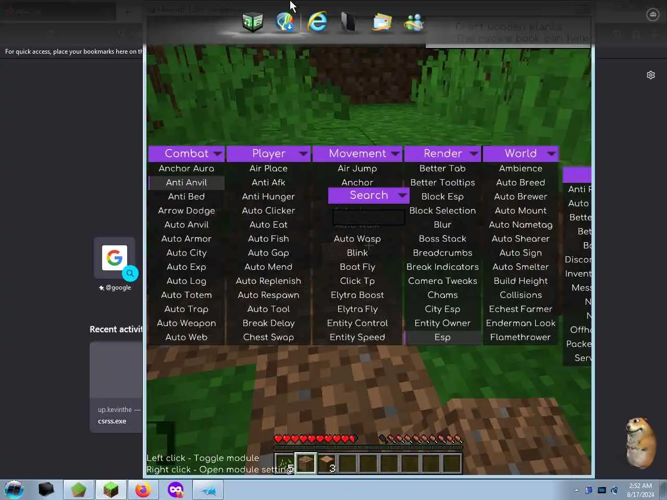Collapse the Combat category arrow
This screenshot has height=500, width=667.
click(x=217, y=154)
